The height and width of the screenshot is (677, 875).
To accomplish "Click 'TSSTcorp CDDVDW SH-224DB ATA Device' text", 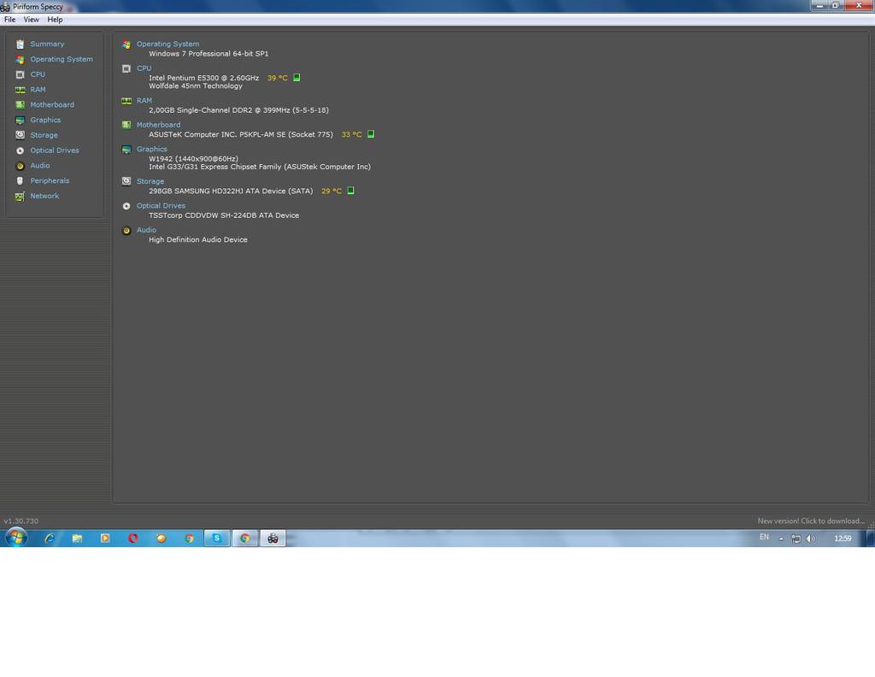I will click(x=224, y=215).
